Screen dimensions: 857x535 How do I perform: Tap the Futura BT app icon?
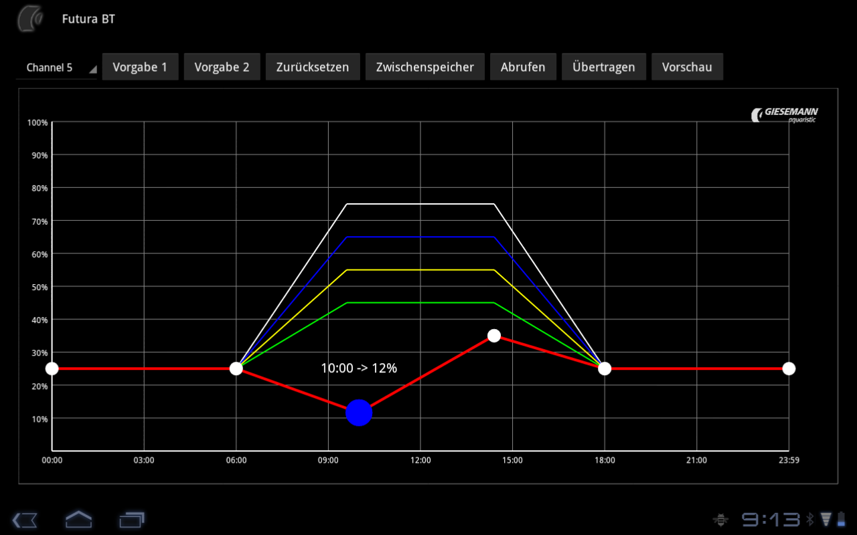pyautogui.click(x=30, y=19)
